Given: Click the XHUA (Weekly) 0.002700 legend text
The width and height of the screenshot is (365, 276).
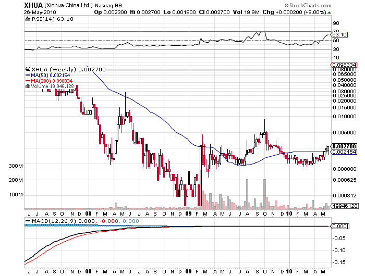Looking at the screenshot, I should (68, 70).
